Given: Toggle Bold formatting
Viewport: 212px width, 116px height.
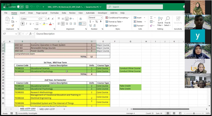Looking at the screenshot, I should point(23,24).
